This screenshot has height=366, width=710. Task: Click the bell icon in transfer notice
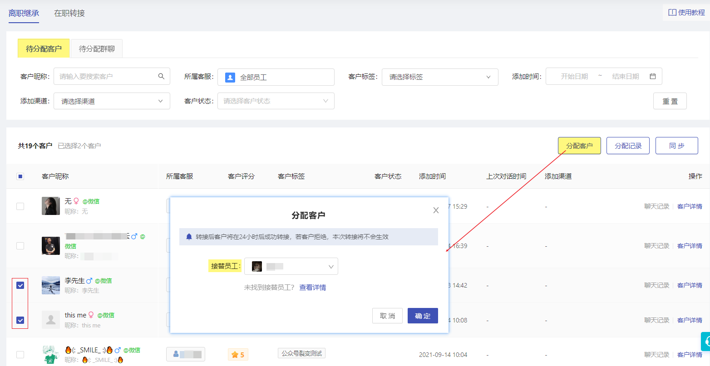189,237
